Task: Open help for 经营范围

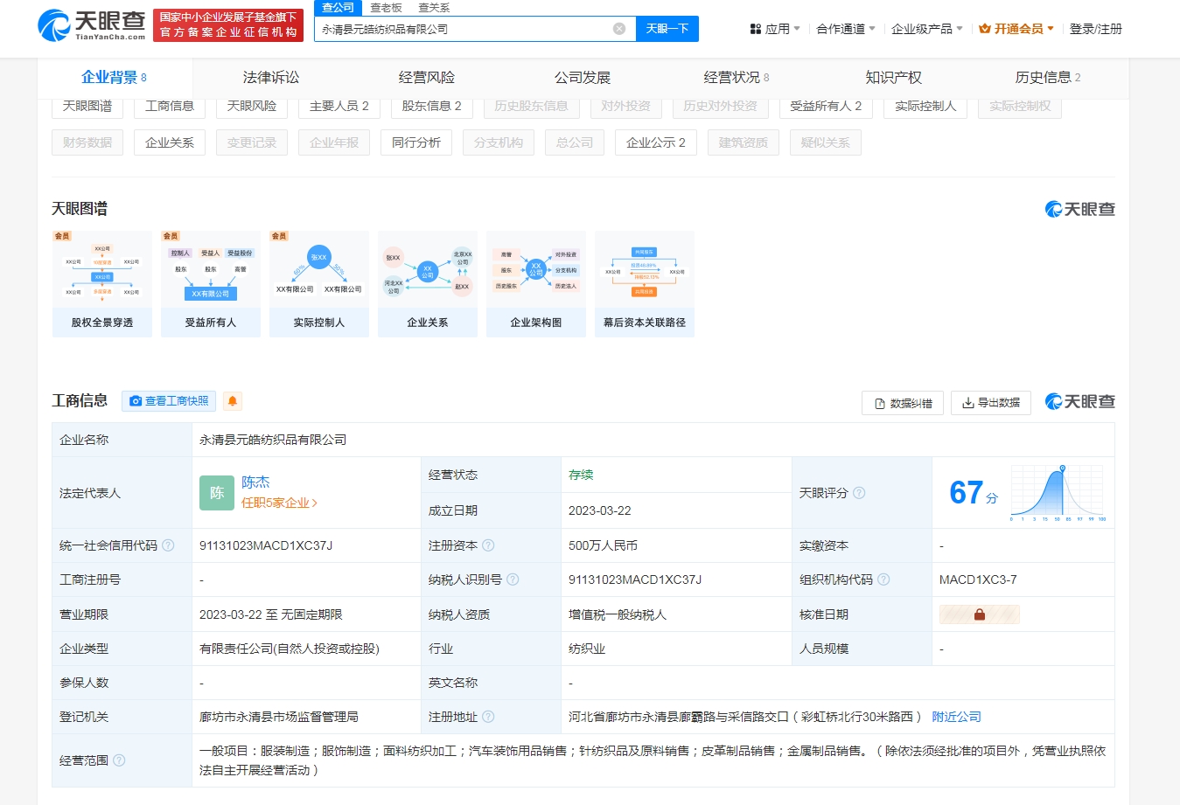Action: [119, 760]
